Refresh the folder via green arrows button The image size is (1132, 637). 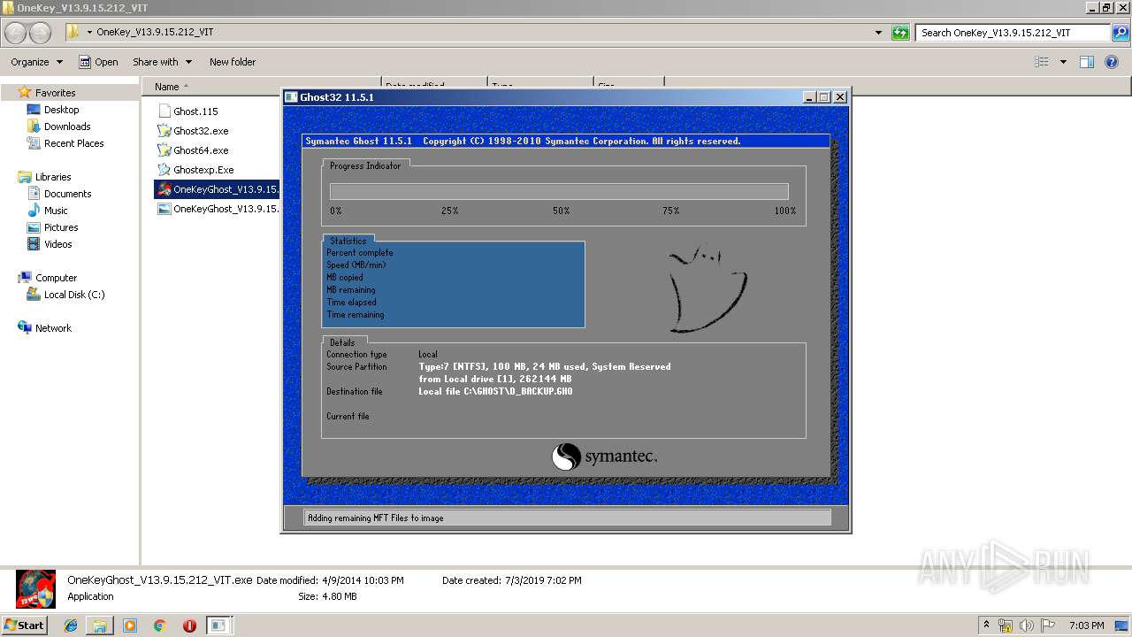click(900, 33)
